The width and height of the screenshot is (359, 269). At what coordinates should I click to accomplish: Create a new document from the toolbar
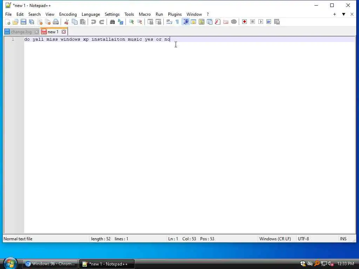(8, 22)
